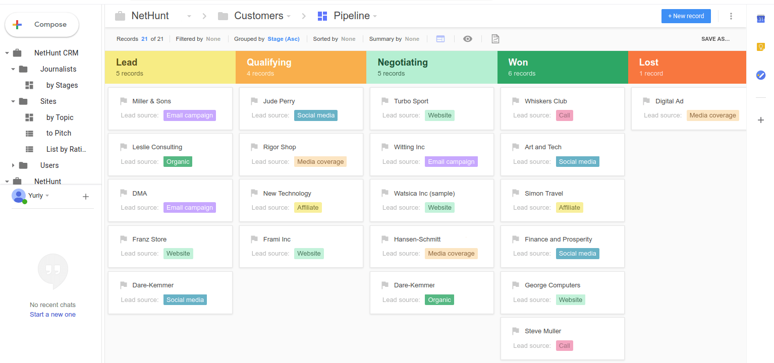Open Google Calendar side panel icon
This screenshot has height=363, width=774.
pyautogui.click(x=761, y=19)
